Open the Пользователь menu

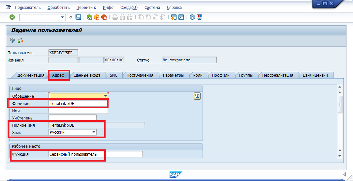tap(28, 7)
